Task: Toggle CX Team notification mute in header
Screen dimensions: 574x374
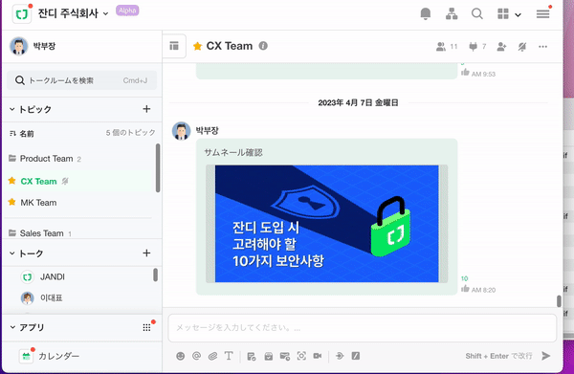Action: click(x=522, y=47)
